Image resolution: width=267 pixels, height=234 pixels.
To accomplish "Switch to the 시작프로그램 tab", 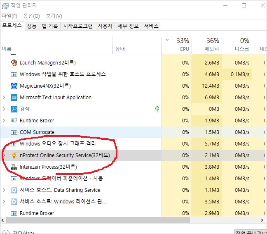I will [x=77, y=26].
